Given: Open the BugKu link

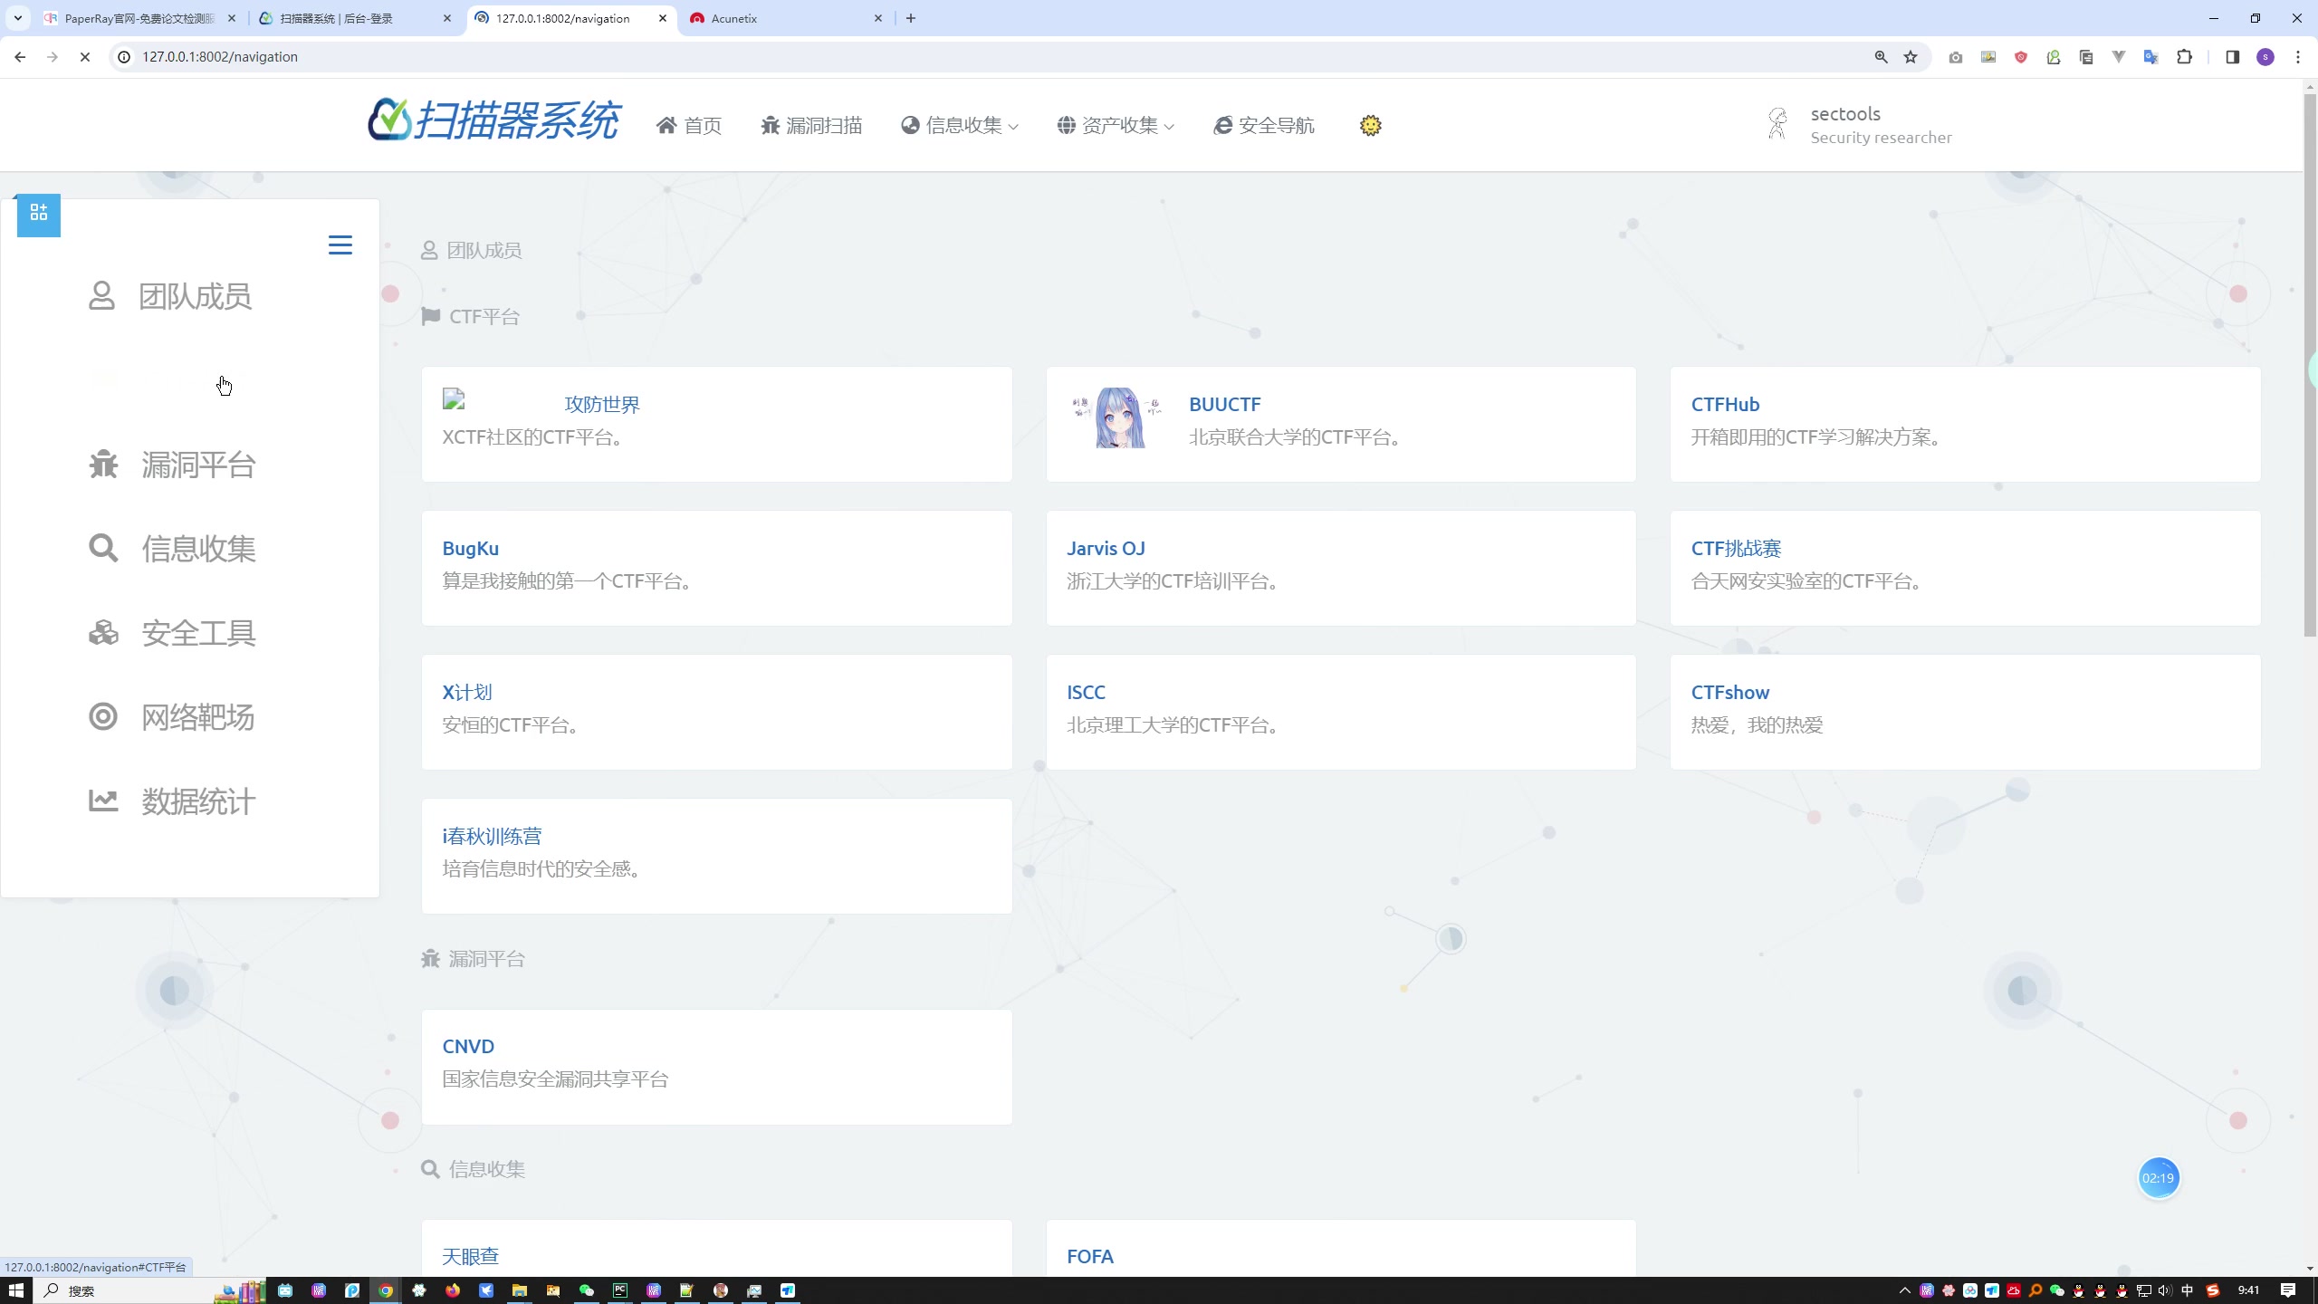Looking at the screenshot, I should click(471, 549).
